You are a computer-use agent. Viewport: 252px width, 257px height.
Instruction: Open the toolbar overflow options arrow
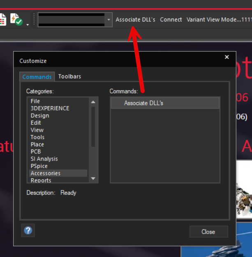pos(28,25)
